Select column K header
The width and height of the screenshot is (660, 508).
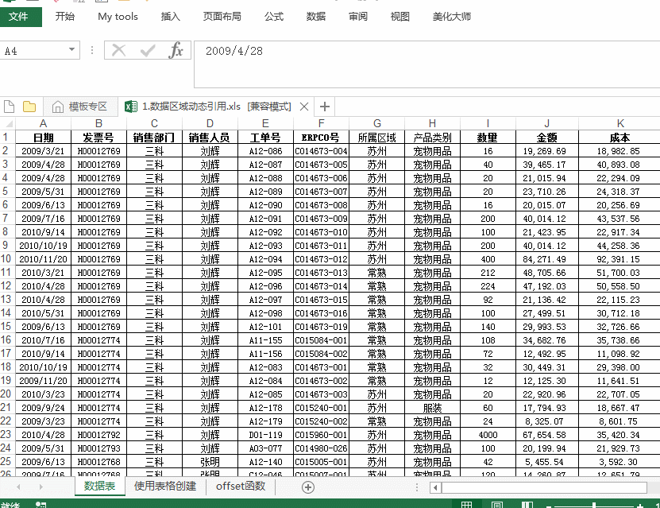pyautogui.click(x=620, y=123)
